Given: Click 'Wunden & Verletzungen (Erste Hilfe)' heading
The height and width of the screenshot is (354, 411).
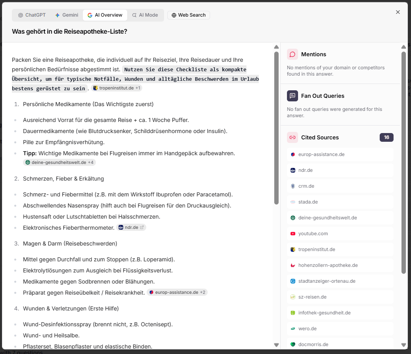Looking at the screenshot, I should (x=71, y=308).
